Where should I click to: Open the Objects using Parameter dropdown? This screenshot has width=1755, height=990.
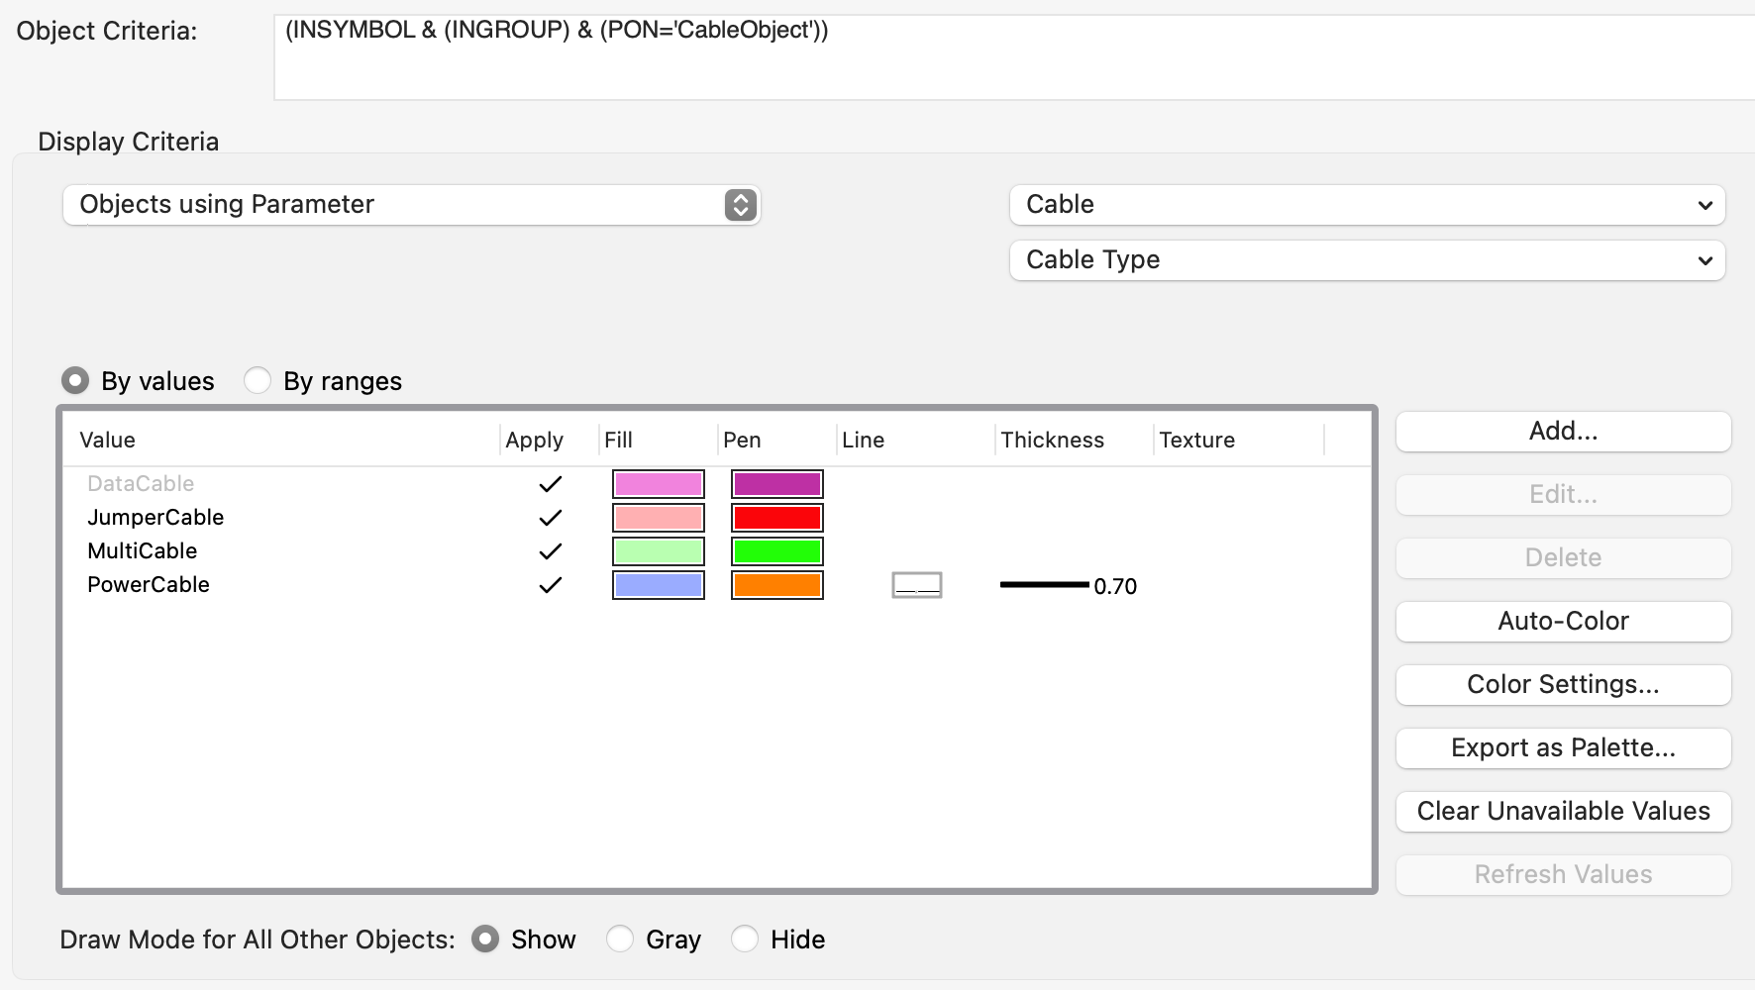pyautogui.click(x=411, y=205)
